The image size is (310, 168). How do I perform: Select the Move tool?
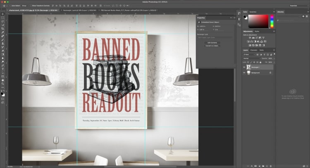2,14
